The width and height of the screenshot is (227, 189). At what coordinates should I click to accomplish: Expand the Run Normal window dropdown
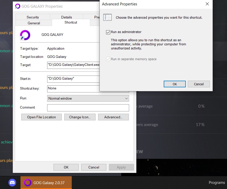tap(88, 98)
